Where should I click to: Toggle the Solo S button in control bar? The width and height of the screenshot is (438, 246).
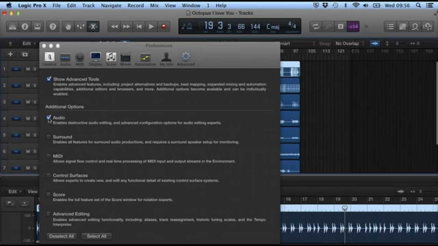coord(340,27)
